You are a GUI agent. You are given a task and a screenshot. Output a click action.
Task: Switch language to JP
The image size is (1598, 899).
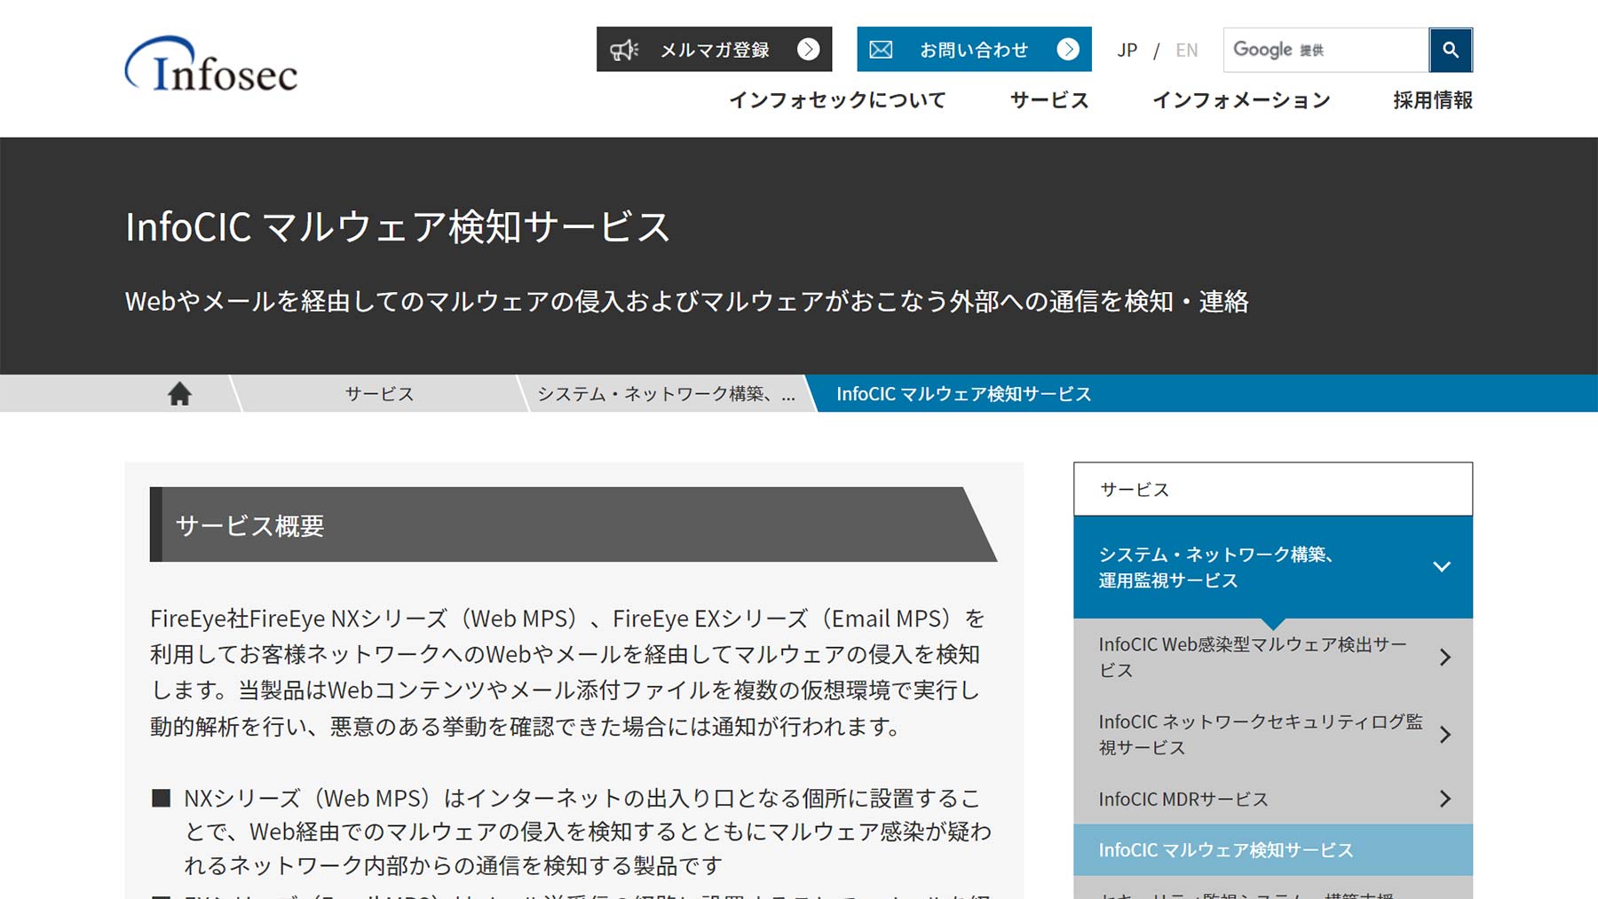[1127, 50]
